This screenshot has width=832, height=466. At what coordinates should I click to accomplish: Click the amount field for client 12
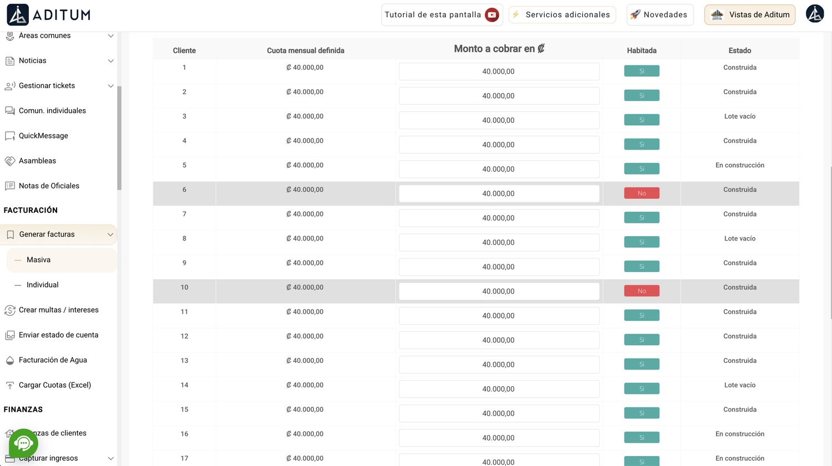tap(499, 340)
